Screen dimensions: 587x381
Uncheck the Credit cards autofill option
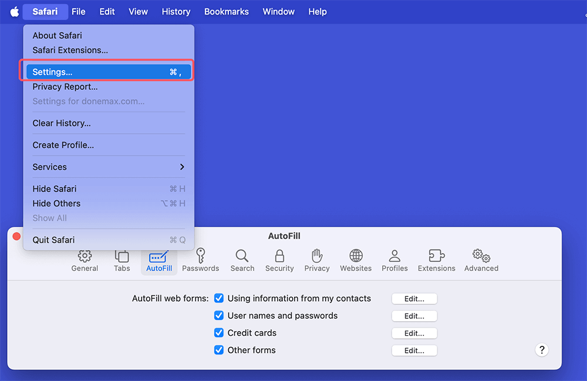219,333
